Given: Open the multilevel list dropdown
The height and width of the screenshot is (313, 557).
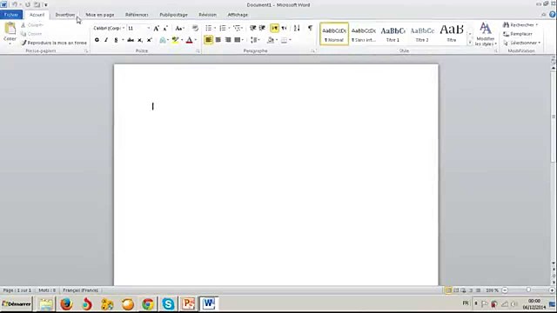Looking at the screenshot, I should [x=242, y=28].
